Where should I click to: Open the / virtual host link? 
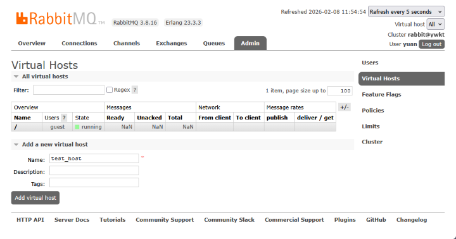[x=16, y=127]
